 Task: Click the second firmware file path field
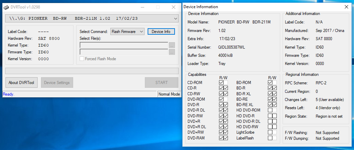(x=124, y=52)
